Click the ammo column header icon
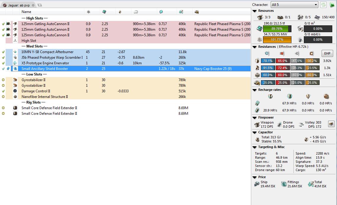Viewport: 337px width, 205px height. click(x=196, y=12)
